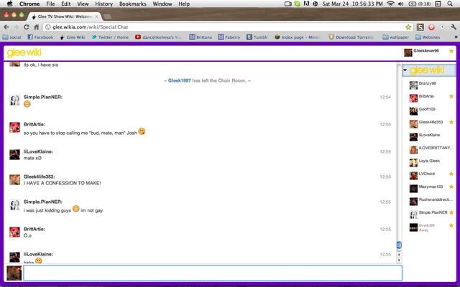The width and height of the screenshot is (460, 287).
Task: Open the Apple menu
Action: (9, 4)
